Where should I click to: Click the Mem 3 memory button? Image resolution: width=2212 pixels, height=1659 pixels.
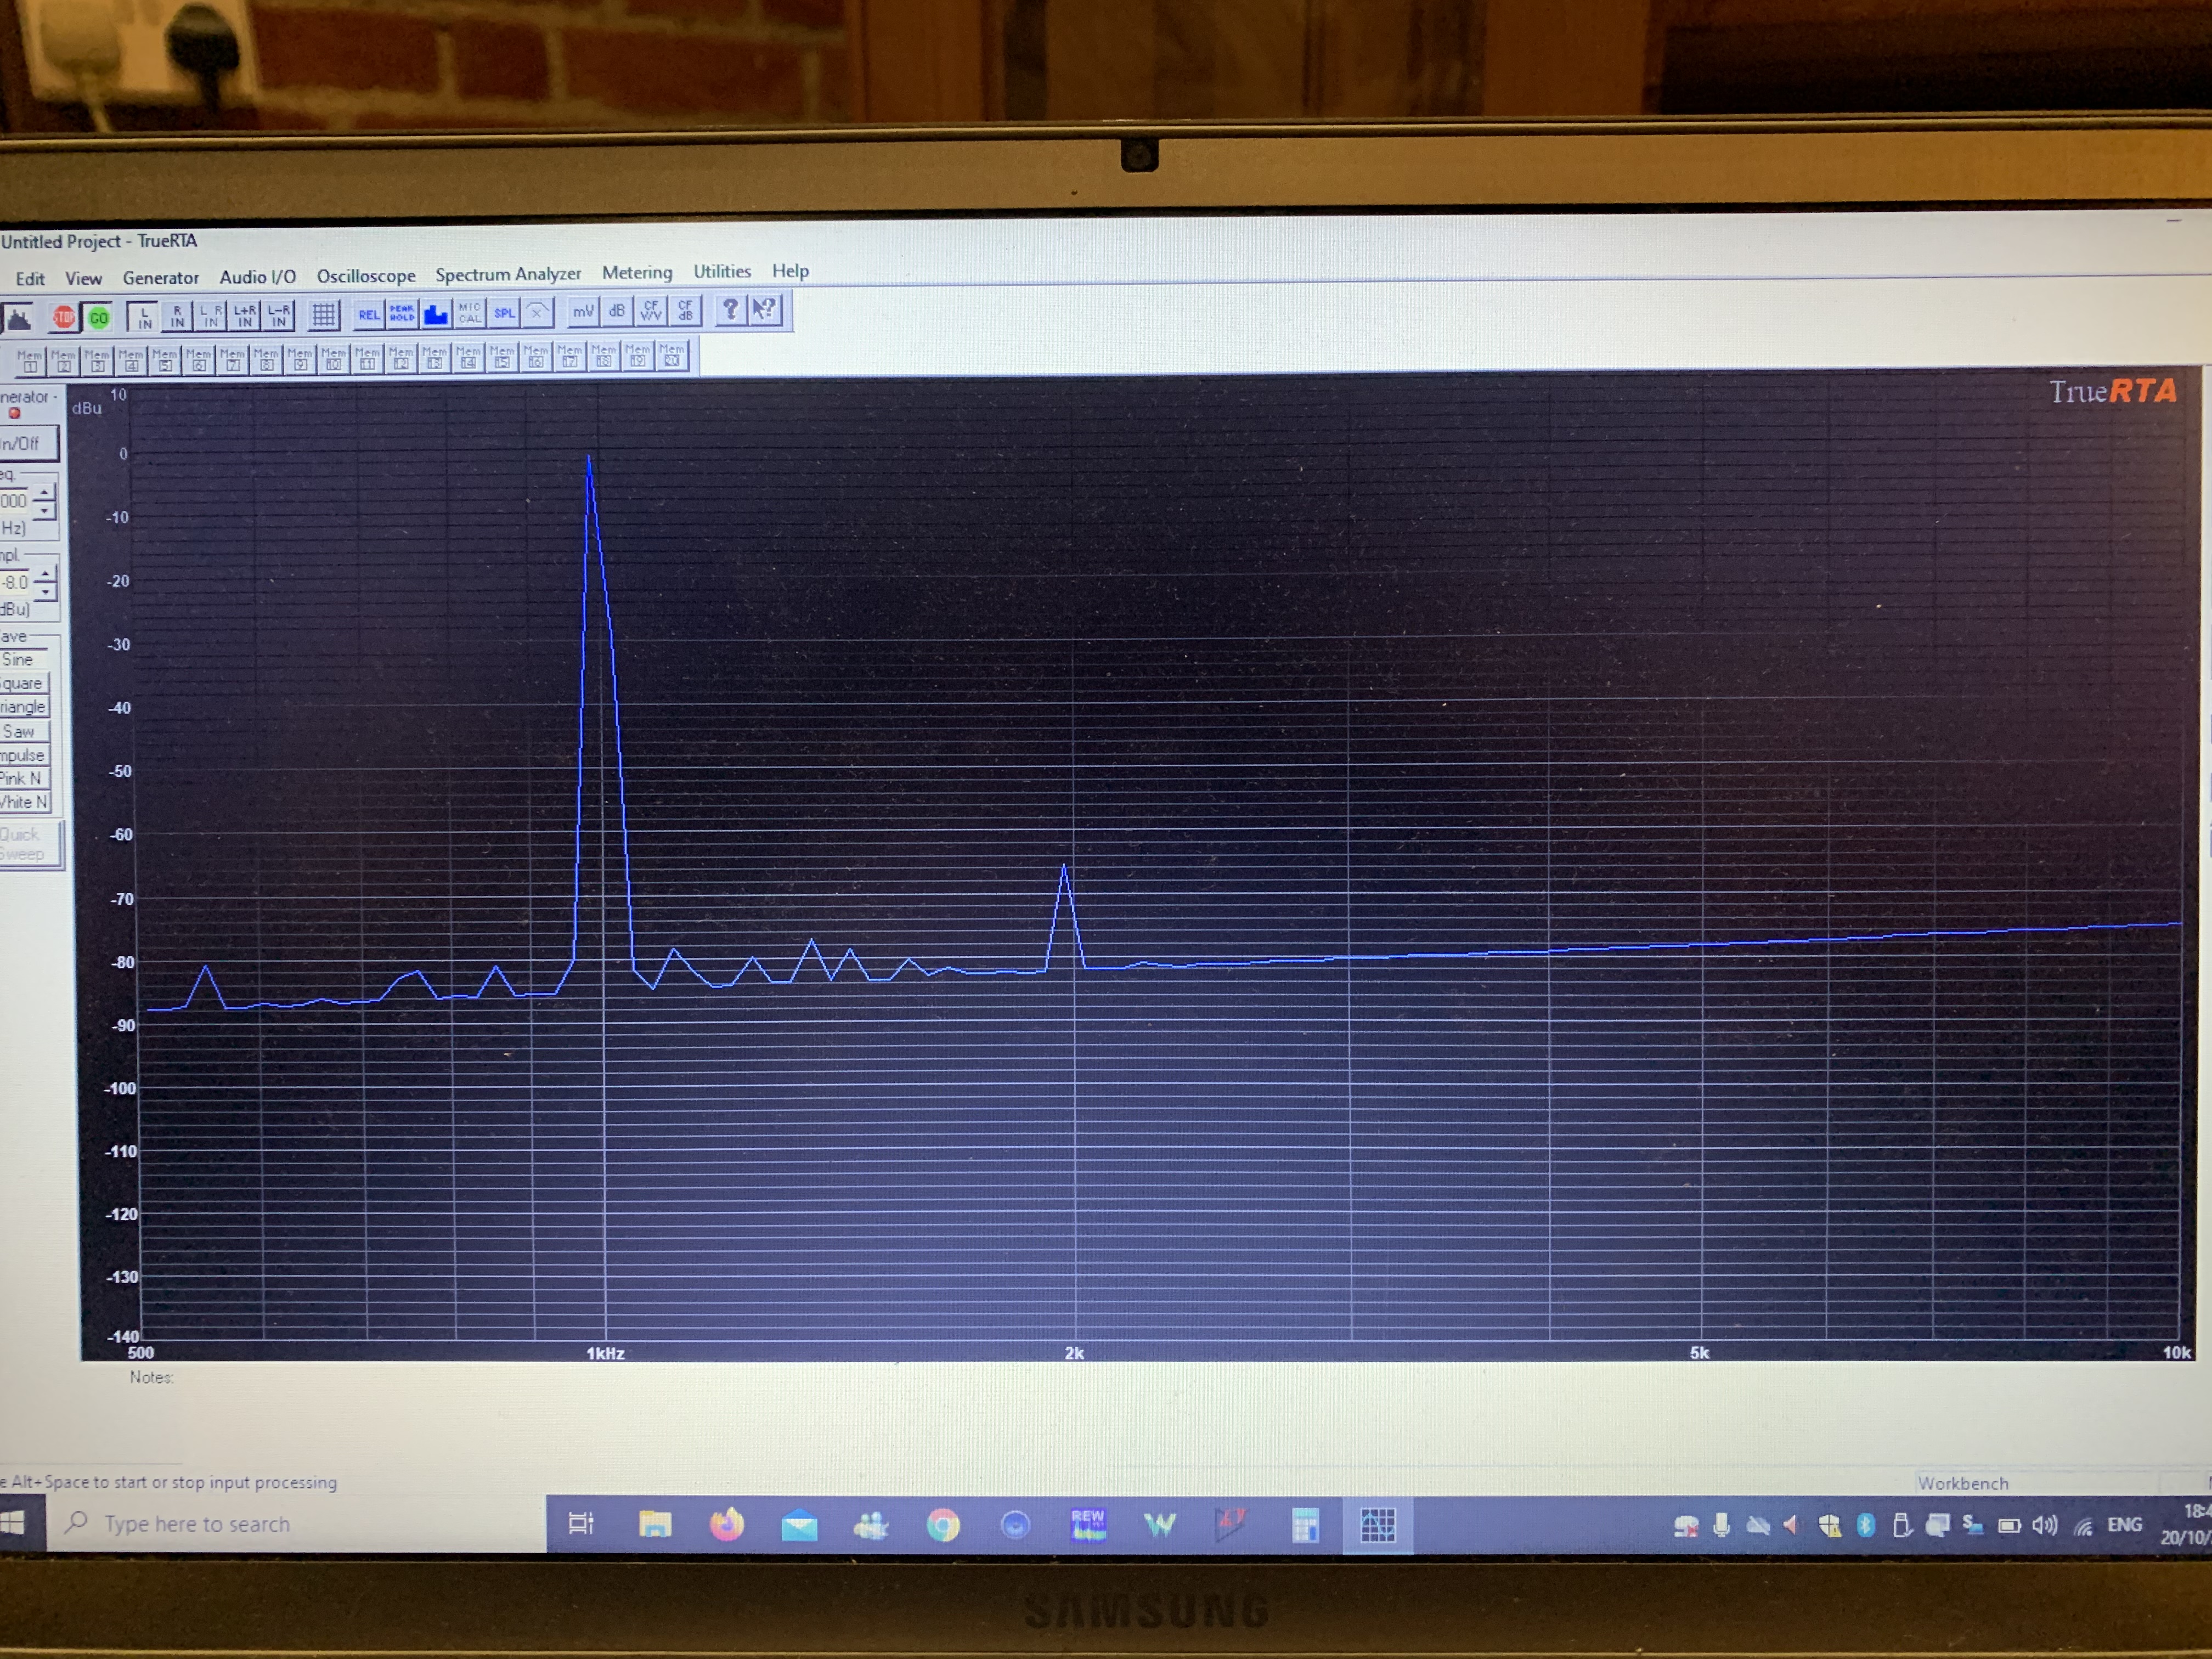(x=97, y=360)
